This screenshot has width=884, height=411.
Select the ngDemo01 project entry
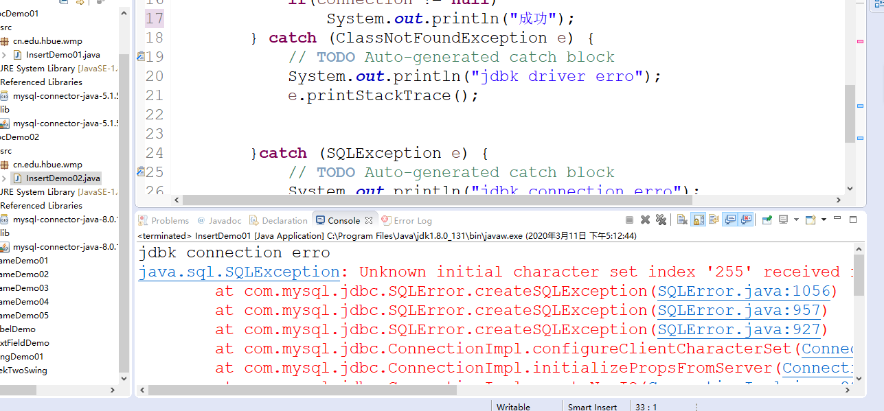click(21, 357)
